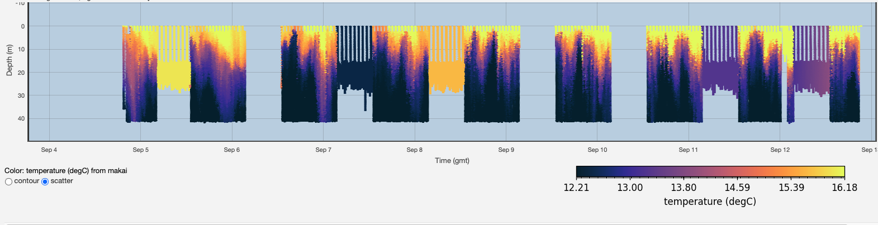Click the 'temperature (degC)' colorbar title
The height and width of the screenshot is (225, 878).
(710, 202)
